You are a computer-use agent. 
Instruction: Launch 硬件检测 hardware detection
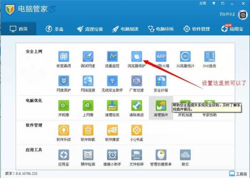[x=87, y=155]
